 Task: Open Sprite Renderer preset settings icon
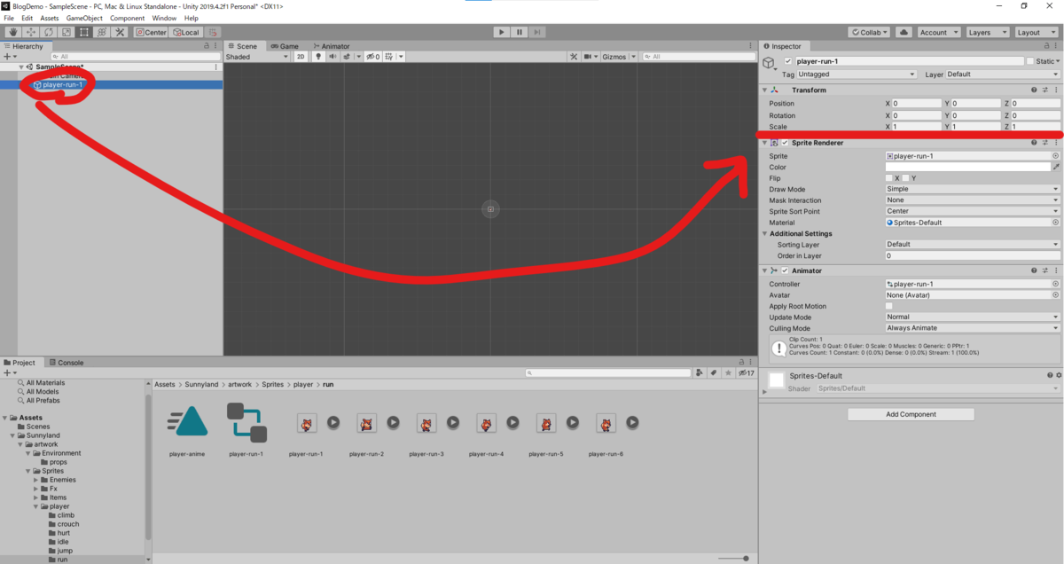(x=1045, y=142)
